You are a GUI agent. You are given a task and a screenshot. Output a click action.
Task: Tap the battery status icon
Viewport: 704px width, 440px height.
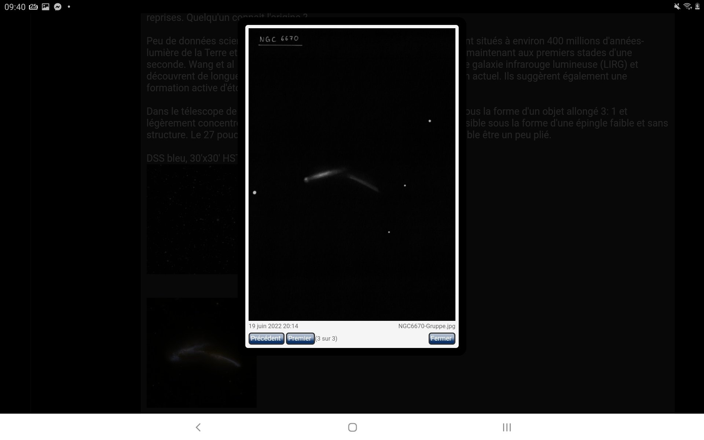697,6
